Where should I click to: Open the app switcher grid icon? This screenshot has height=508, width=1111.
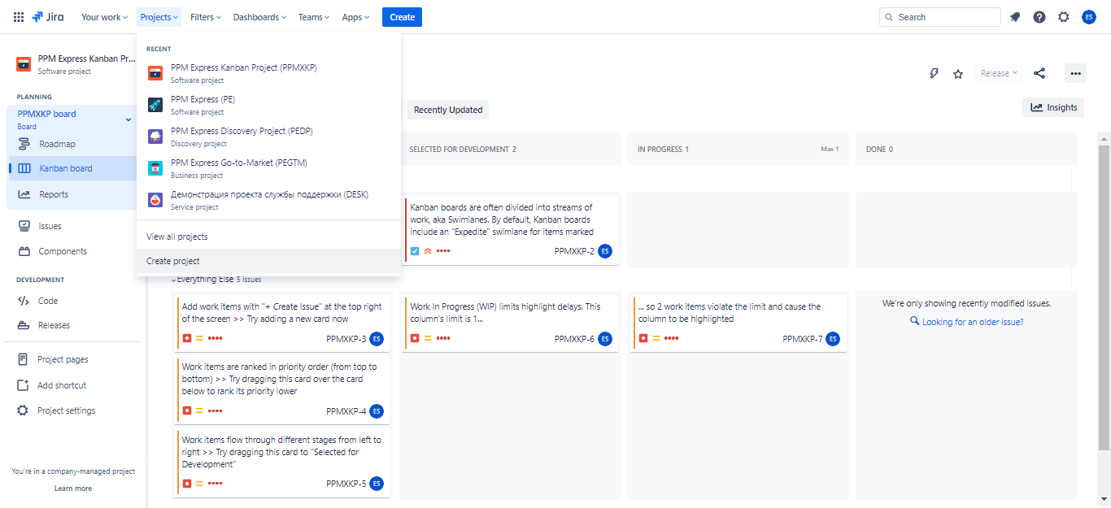19,17
